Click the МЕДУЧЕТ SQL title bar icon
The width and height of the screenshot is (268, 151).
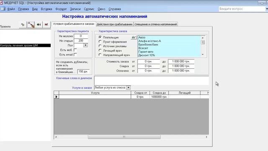(1, 3)
